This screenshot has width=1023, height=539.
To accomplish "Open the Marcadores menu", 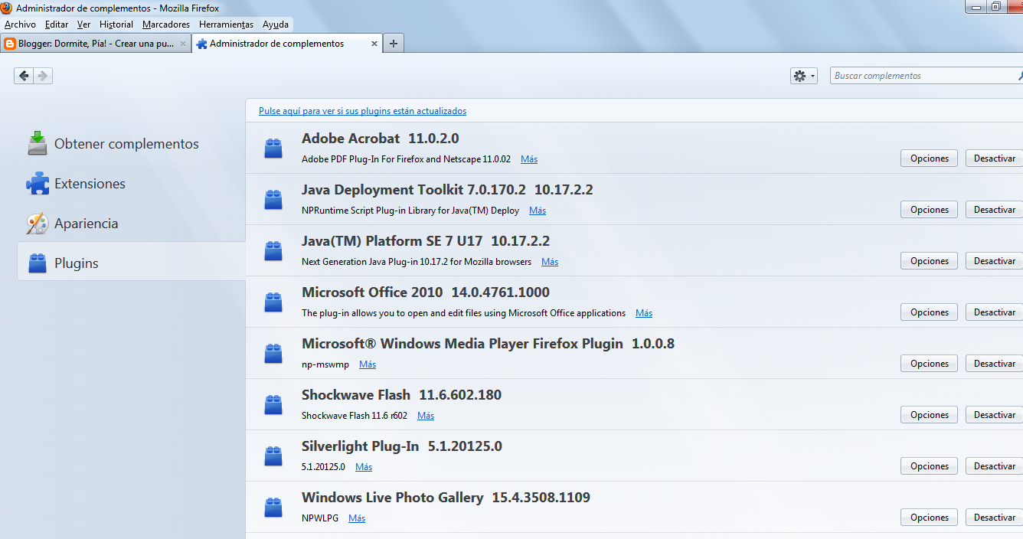I will [x=166, y=24].
